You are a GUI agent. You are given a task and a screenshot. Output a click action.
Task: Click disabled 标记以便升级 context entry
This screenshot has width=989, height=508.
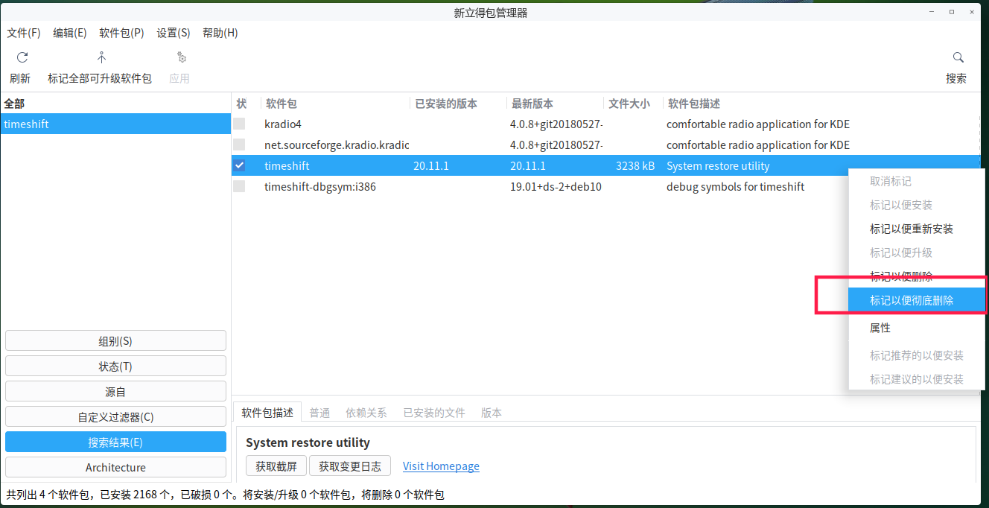click(917, 253)
